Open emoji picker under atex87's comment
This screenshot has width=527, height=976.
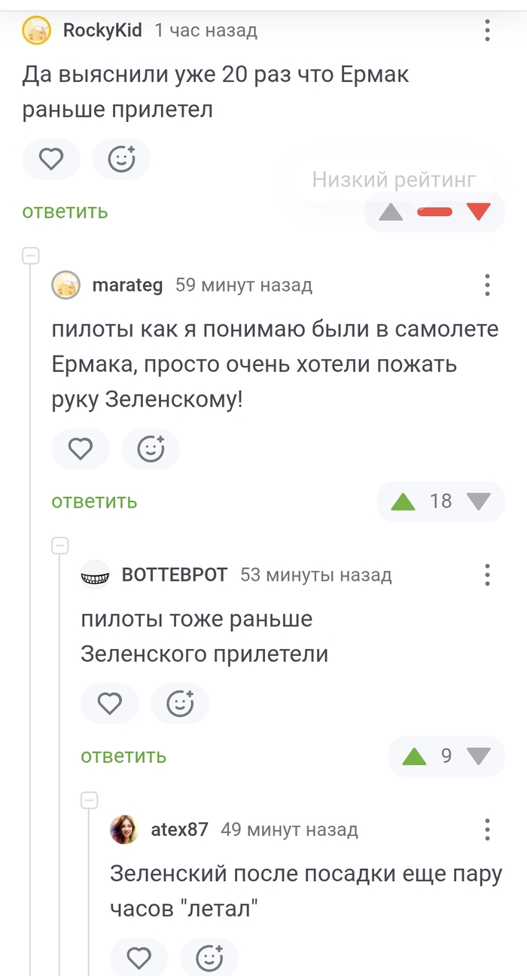tap(209, 956)
